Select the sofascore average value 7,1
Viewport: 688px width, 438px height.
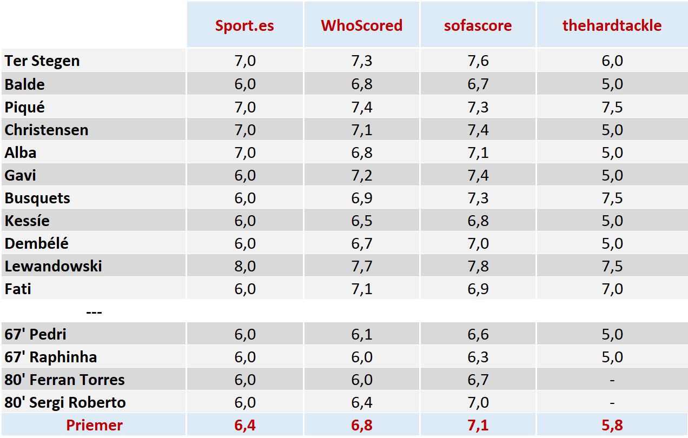point(478,426)
